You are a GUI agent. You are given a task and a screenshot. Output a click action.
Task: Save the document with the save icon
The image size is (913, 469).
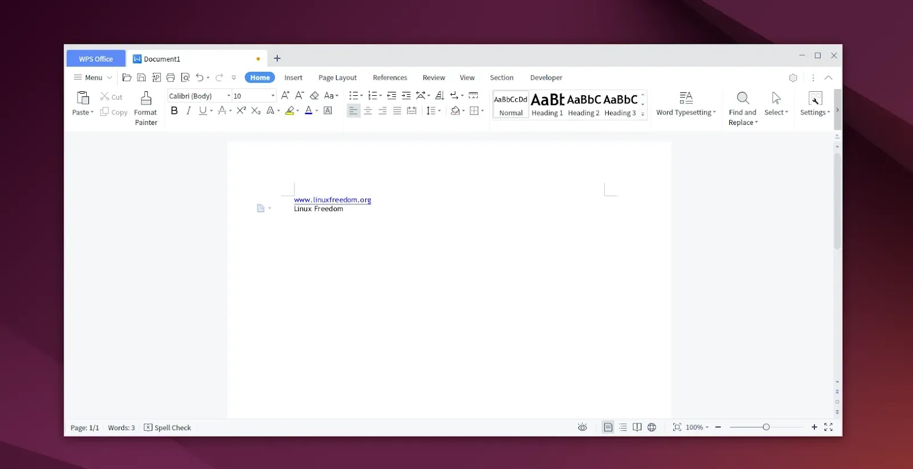[x=142, y=78]
